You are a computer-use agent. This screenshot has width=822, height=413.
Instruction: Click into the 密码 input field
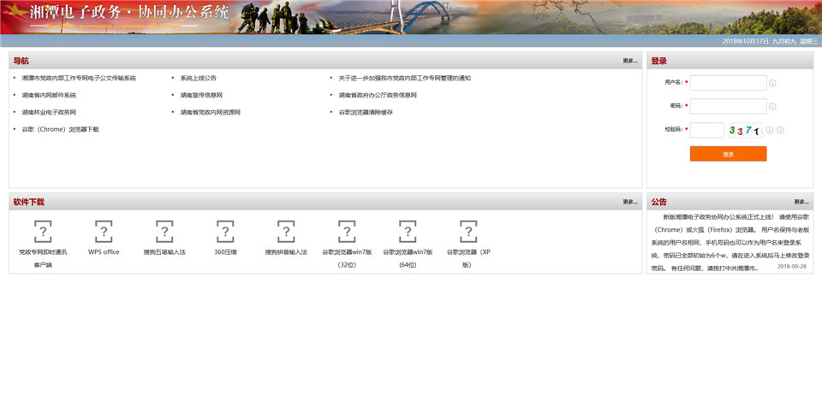click(x=728, y=107)
